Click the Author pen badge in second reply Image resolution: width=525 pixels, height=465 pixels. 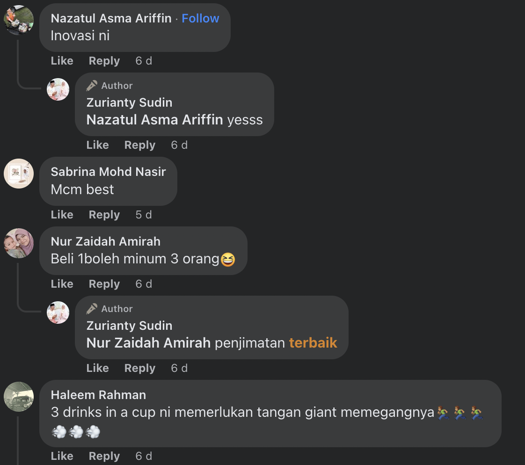tap(92, 309)
